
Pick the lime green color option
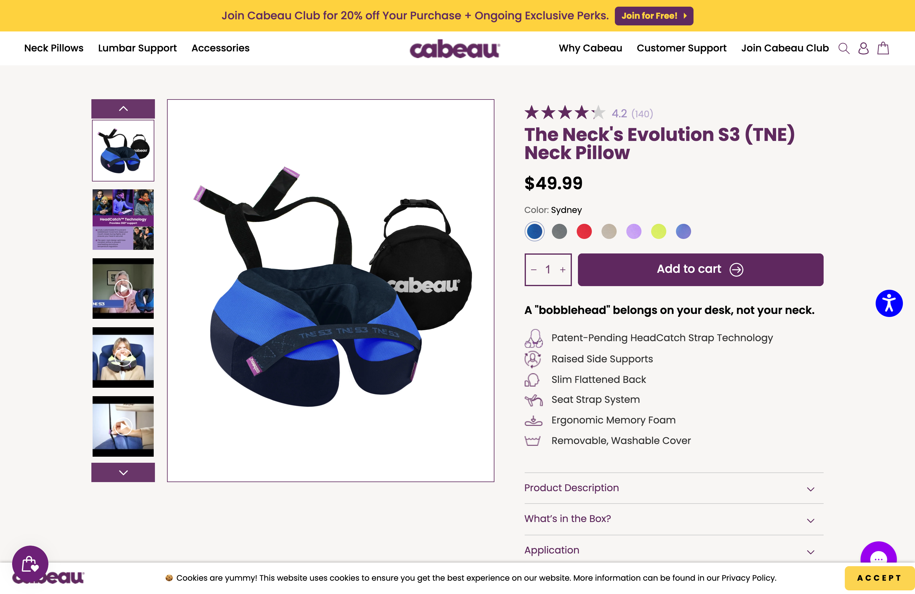(x=659, y=232)
